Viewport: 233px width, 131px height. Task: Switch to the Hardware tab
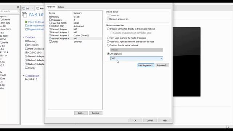pos(51,7)
